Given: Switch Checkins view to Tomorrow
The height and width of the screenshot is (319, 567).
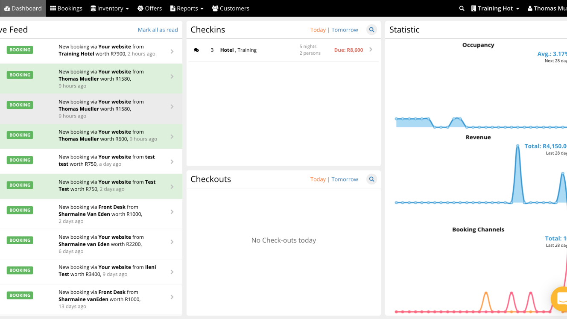Looking at the screenshot, I should (345, 29).
